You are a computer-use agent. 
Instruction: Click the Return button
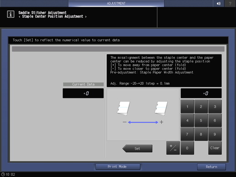(211, 167)
